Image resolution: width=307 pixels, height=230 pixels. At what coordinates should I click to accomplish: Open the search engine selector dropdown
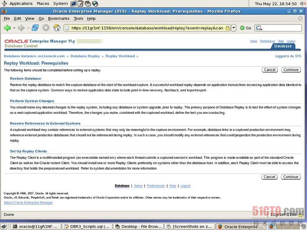(x=259, y=28)
